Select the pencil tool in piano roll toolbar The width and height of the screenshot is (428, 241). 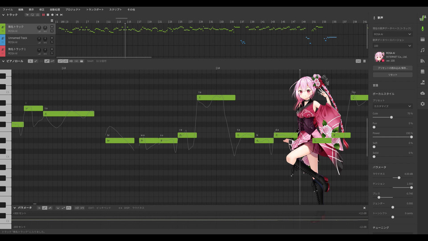click(36, 61)
